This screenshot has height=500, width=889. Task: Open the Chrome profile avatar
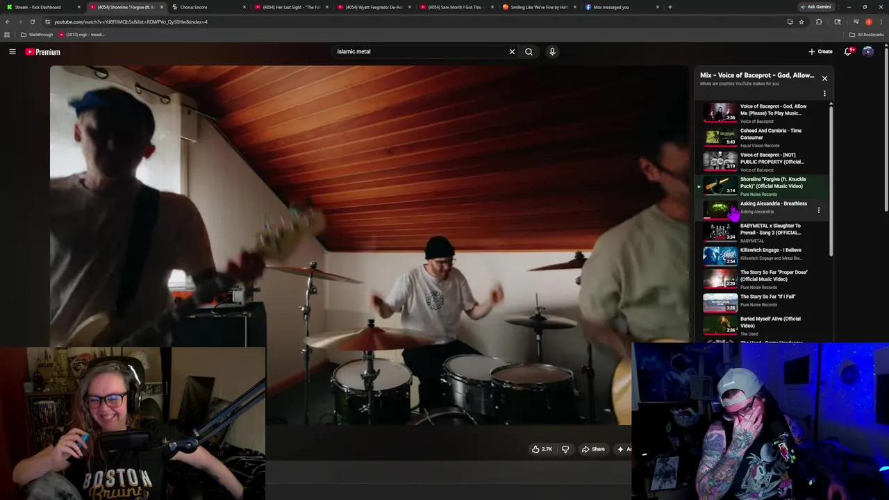click(x=869, y=22)
